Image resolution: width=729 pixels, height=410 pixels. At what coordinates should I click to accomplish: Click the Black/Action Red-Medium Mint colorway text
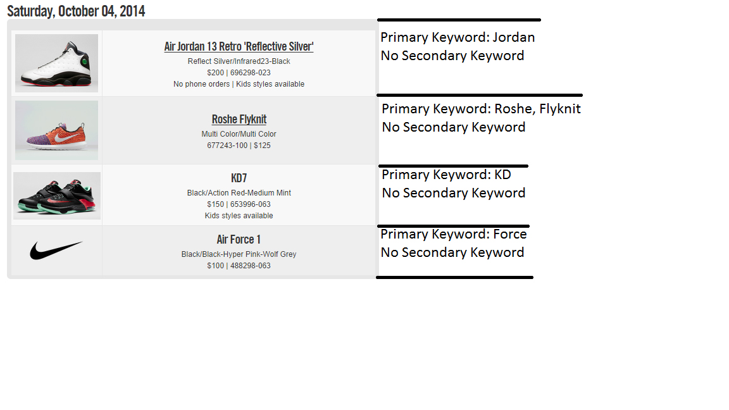pyautogui.click(x=239, y=193)
